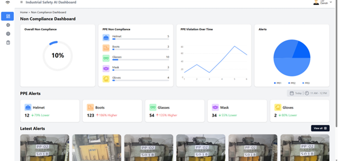This screenshot has height=161, width=338.
Task: Expand the user profile dropdown chevron
Action: pos(331,3)
